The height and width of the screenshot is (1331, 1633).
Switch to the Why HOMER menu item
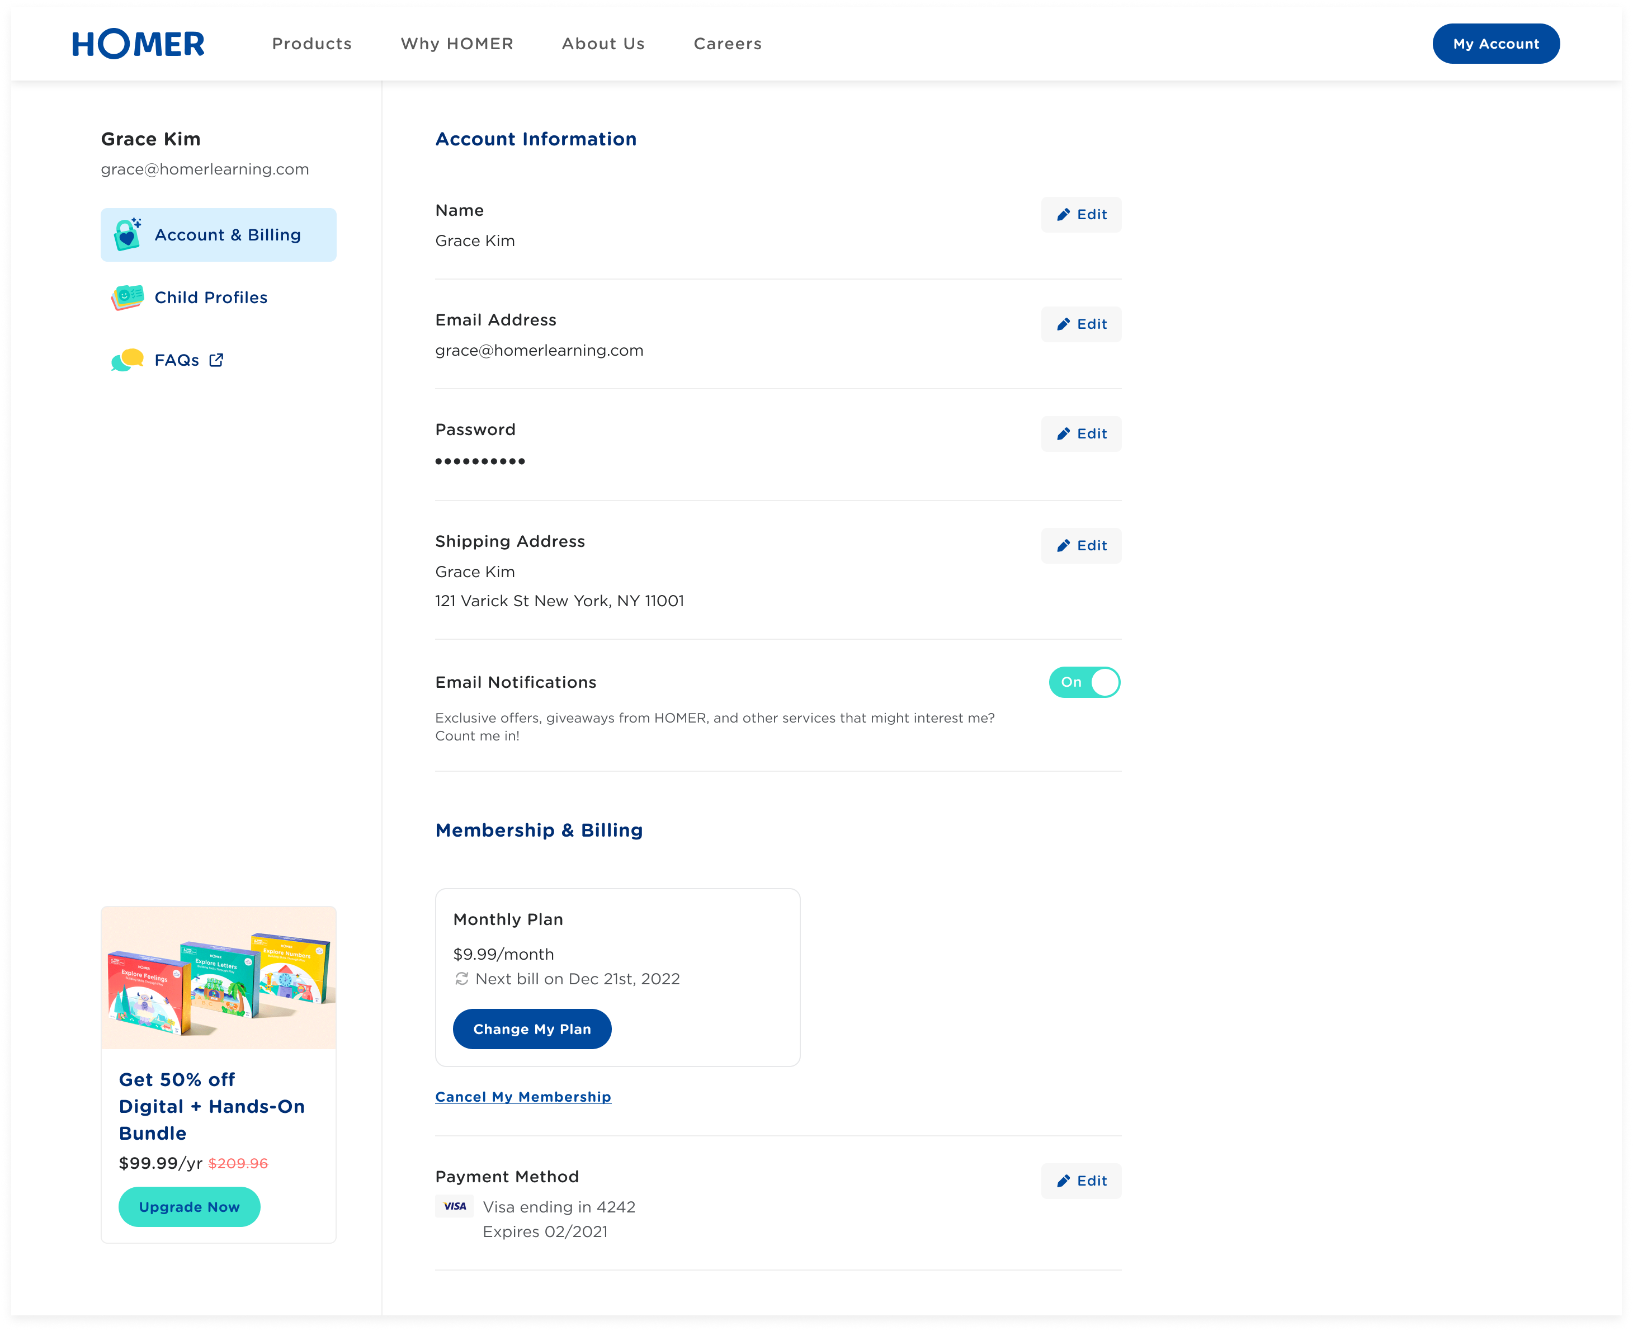pyautogui.click(x=457, y=44)
